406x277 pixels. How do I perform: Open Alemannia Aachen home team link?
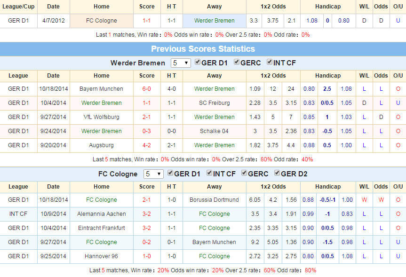coord(102,214)
